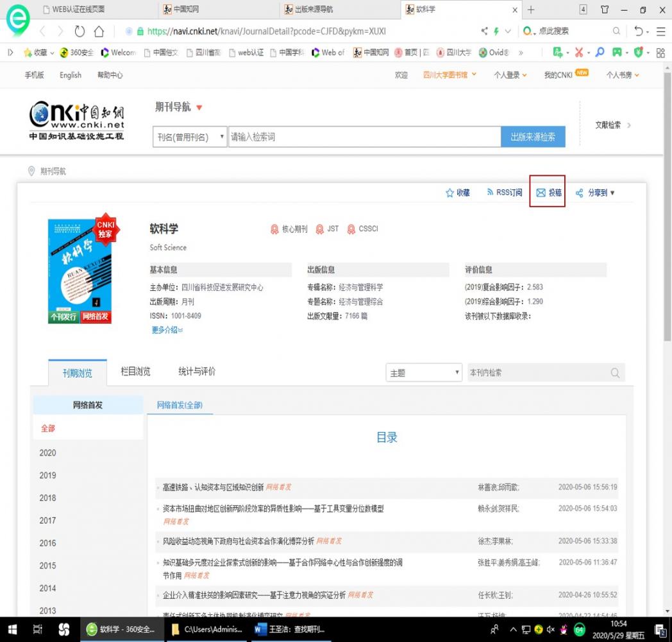This screenshot has height=642, width=672.
Task: Select 全部 in the 网络首发 list
Action: point(47,428)
